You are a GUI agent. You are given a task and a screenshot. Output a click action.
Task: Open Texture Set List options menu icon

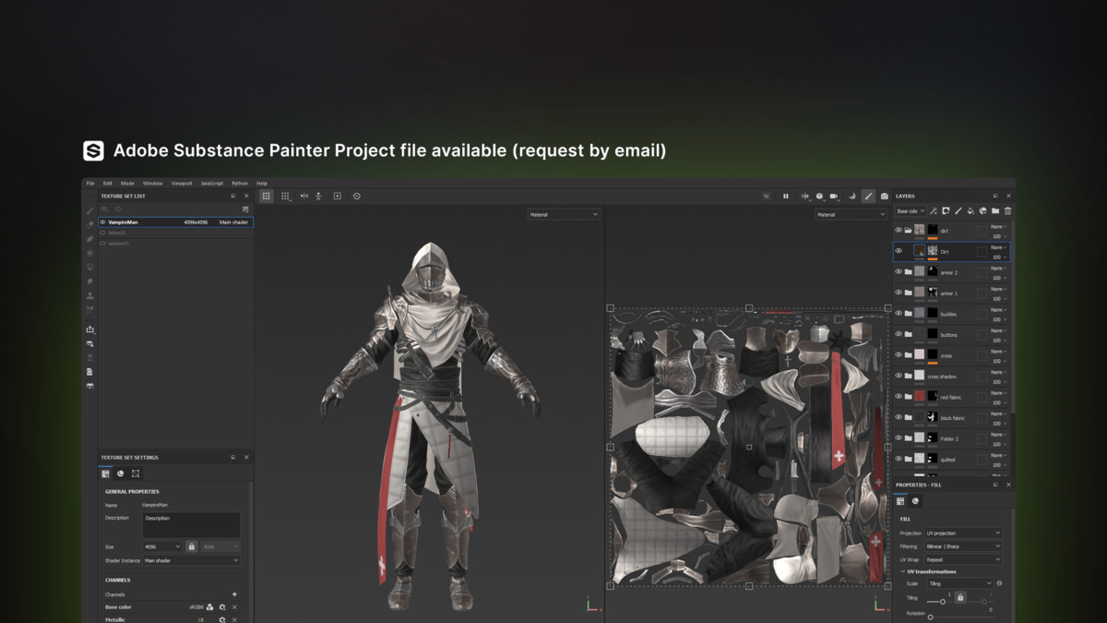245,210
